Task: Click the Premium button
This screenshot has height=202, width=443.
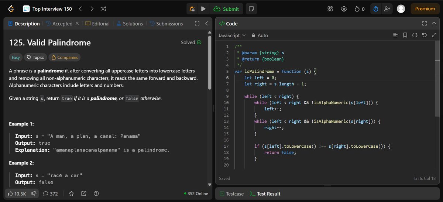Action: pyautogui.click(x=425, y=9)
